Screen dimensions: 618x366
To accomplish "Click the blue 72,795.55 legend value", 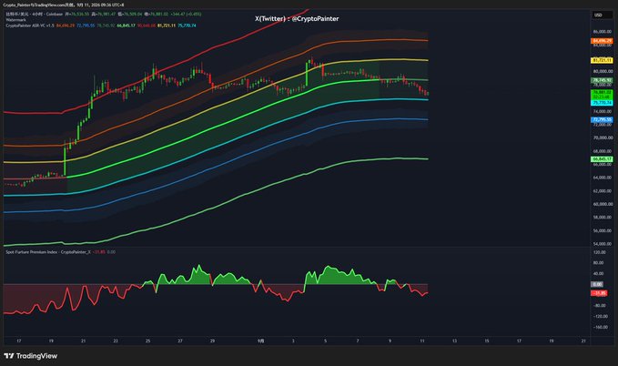I will (x=86, y=25).
